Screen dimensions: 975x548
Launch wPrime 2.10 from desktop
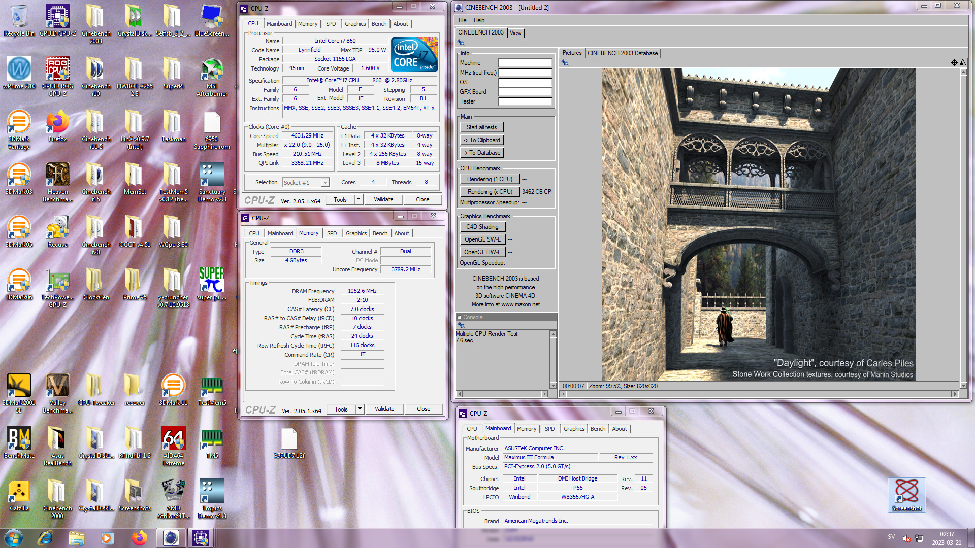coord(19,73)
